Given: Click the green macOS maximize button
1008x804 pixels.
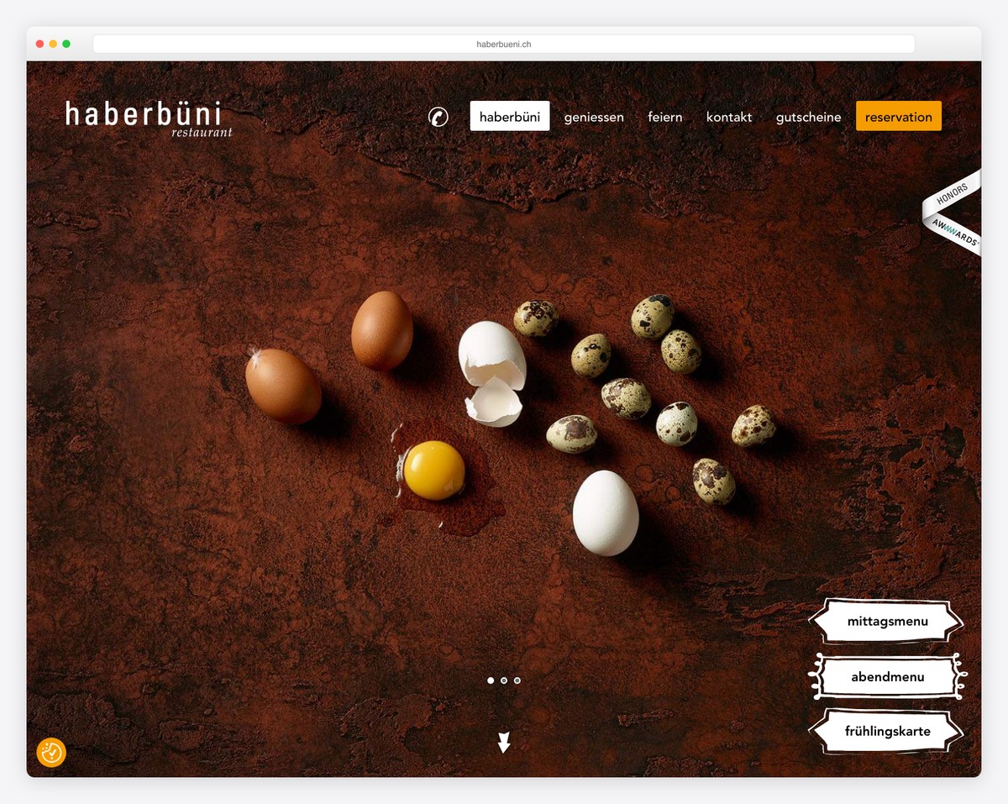Looking at the screenshot, I should (66, 44).
